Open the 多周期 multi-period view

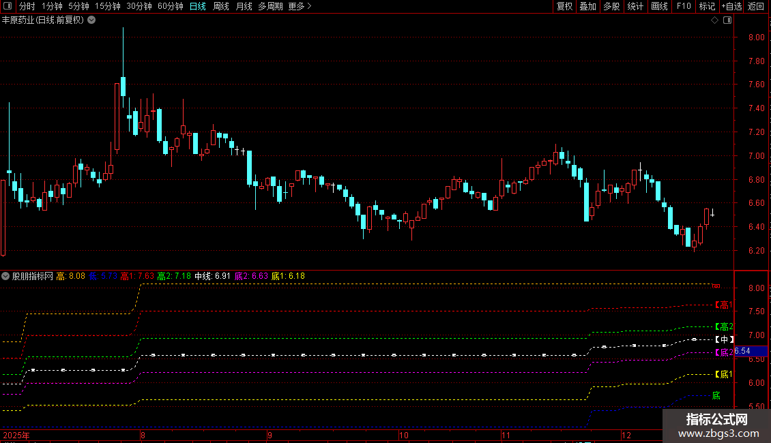pos(270,6)
